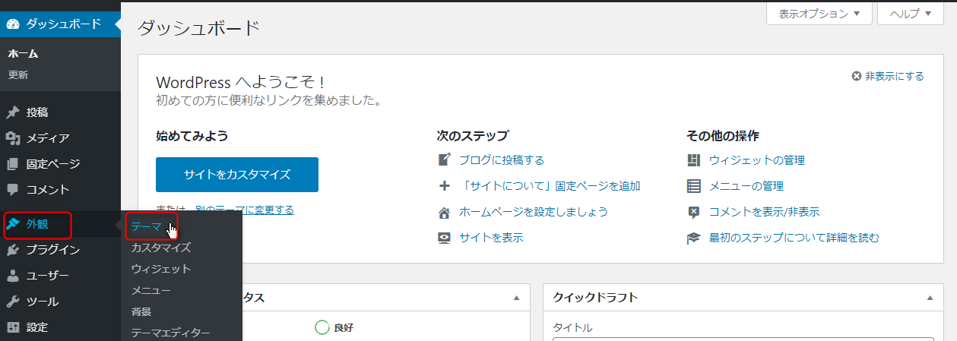Click the クイックドラフト panel heading
Image resolution: width=957 pixels, height=341 pixels.
(595, 298)
